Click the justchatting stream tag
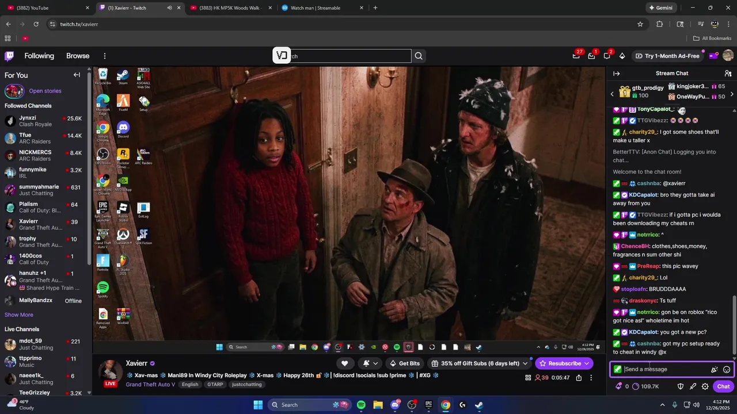Screen dimensions: 737x414 247,385
